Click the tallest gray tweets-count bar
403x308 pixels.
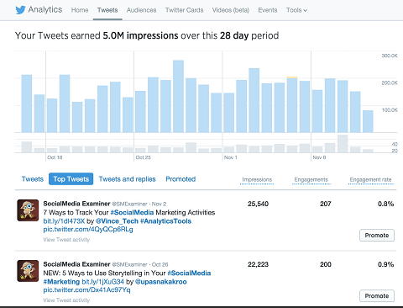[343, 144]
